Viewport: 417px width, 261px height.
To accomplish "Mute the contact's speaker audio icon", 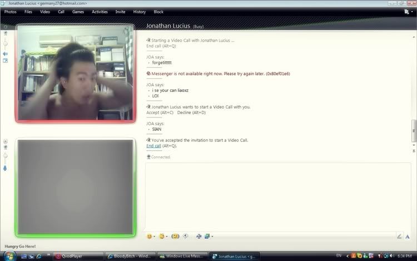I will (x=5, y=54).
